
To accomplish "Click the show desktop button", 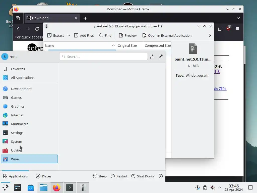I will [250, 187].
